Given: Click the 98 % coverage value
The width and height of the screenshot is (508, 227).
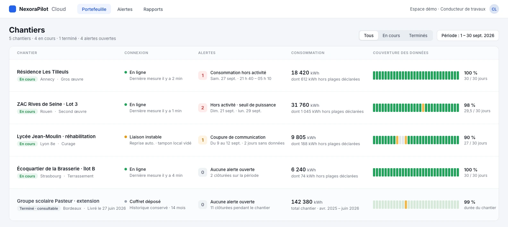Looking at the screenshot, I should point(470,105).
